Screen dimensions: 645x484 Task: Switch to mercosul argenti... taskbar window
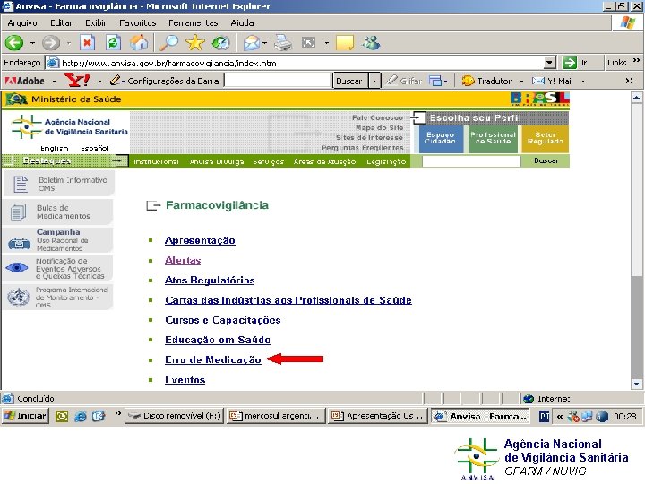pos(276,416)
